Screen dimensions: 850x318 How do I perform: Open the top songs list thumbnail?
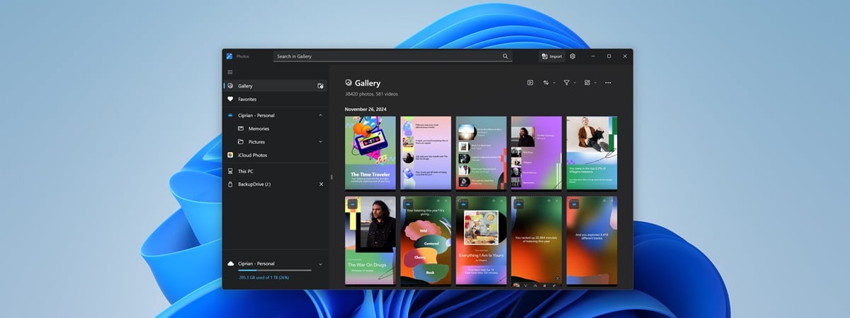click(481, 153)
